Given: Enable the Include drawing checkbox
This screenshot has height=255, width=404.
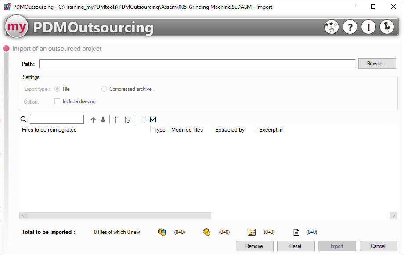Looking at the screenshot, I should (x=58, y=101).
